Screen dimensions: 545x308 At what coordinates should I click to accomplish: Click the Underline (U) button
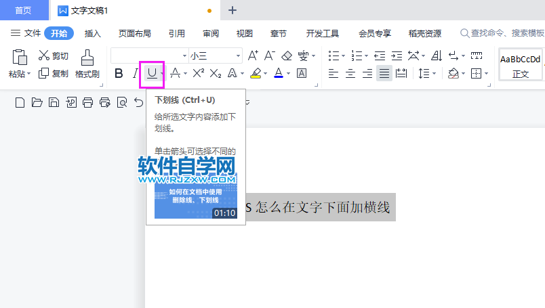152,73
